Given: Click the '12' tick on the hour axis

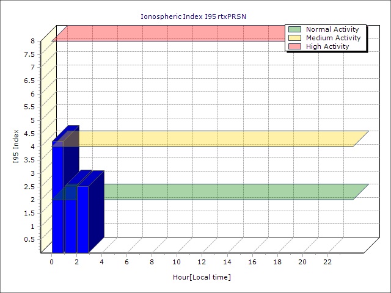Looking at the screenshot, I should 202,262.
